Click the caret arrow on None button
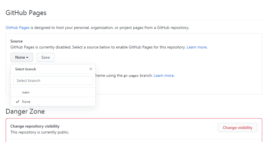Viewport: 269px width, 142px height. tap(27, 58)
